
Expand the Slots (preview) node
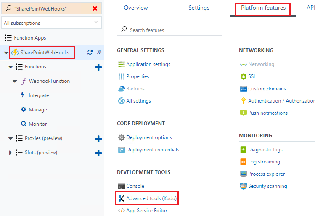click(x=10, y=153)
